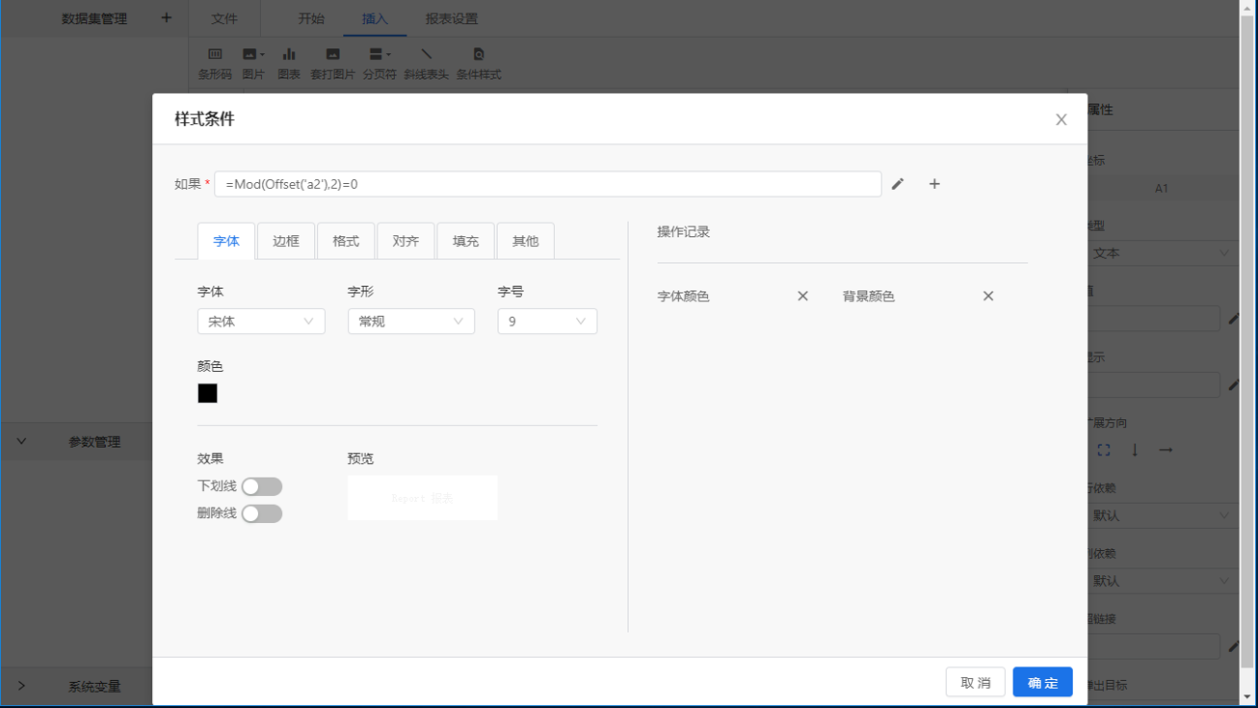The width and height of the screenshot is (1258, 708).
Task: Open the 文本 type dropdown in properties panel
Action: (x=1161, y=253)
